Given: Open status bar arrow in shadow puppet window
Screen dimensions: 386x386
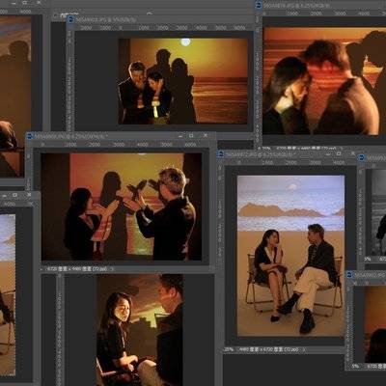Looking at the screenshot, I should click(x=112, y=268).
